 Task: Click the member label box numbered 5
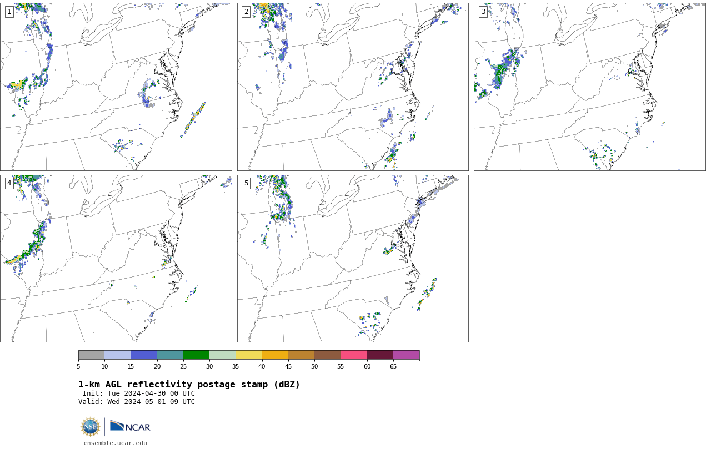click(246, 183)
